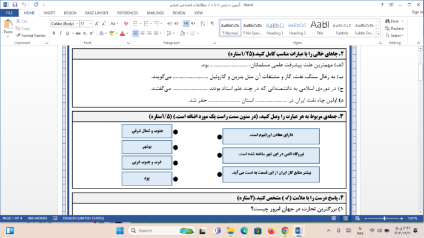Toggle Show/Hide paragraph marks

[x=212, y=24]
